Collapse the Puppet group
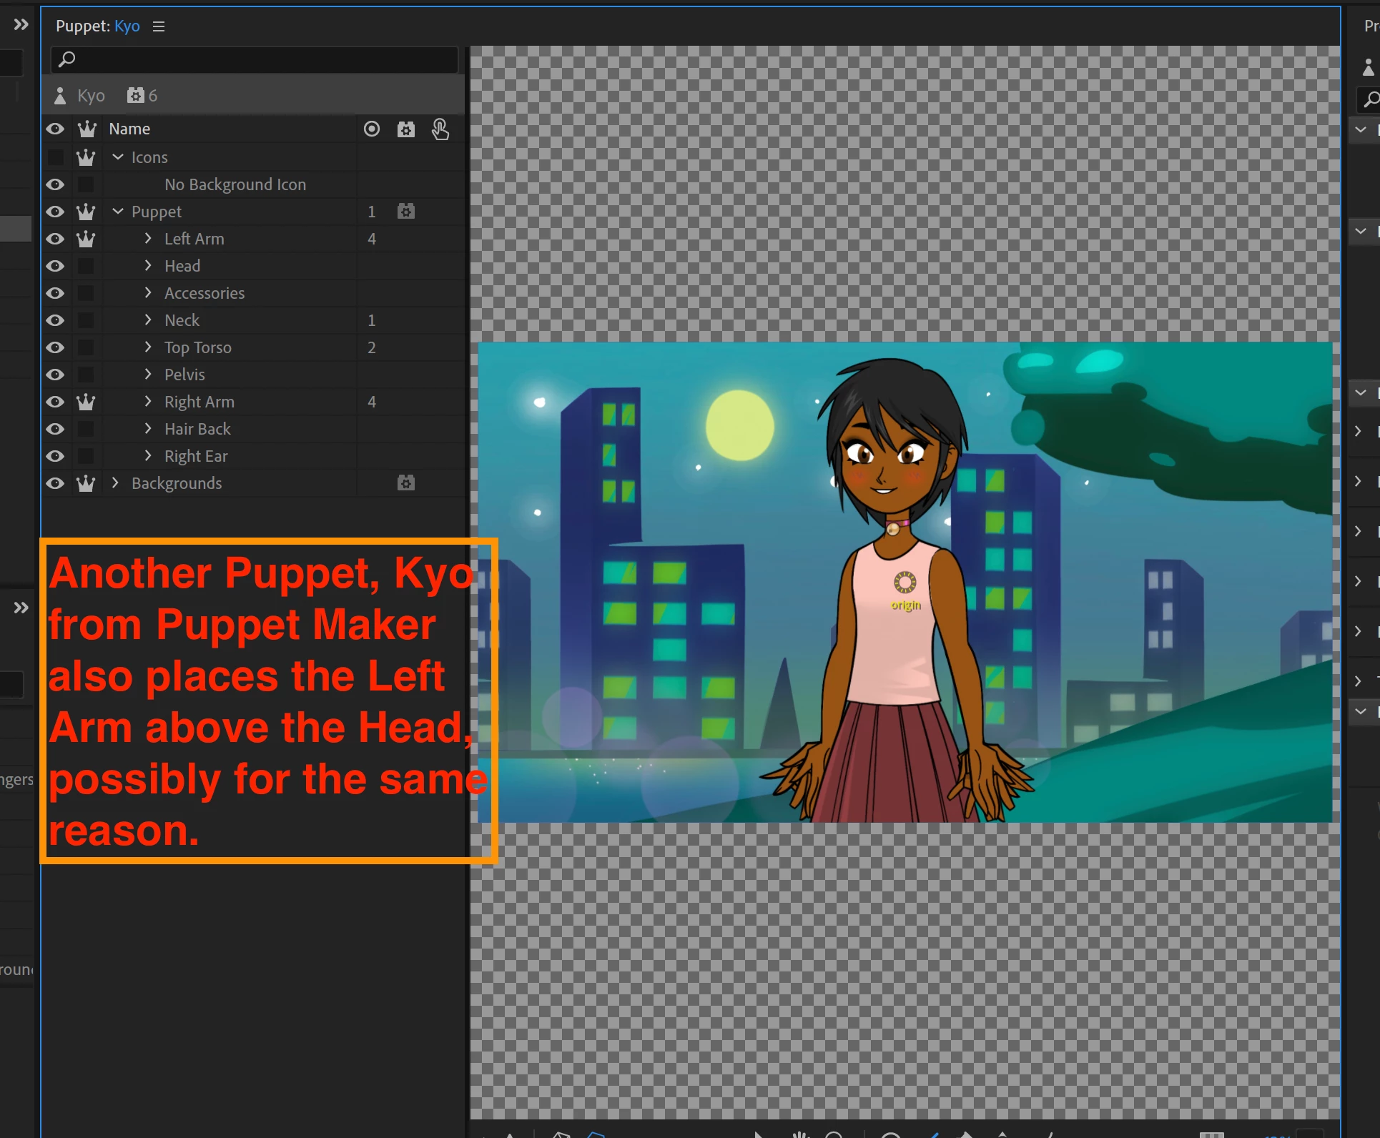The image size is (1380, 1138). click(x=118, y=212)
